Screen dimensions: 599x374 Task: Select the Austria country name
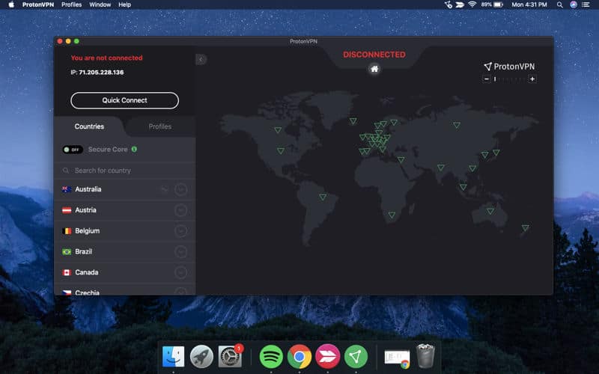coord(85,210)
